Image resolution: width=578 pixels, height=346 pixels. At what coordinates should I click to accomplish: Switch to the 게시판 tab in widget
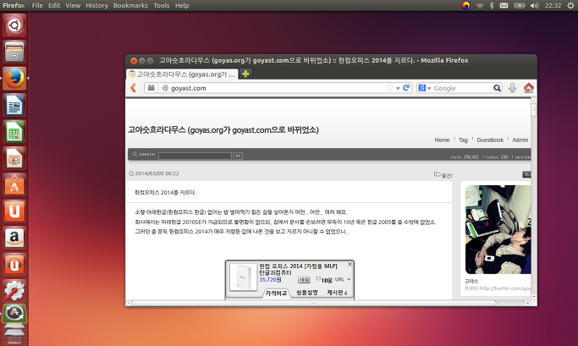pos(337,293)
